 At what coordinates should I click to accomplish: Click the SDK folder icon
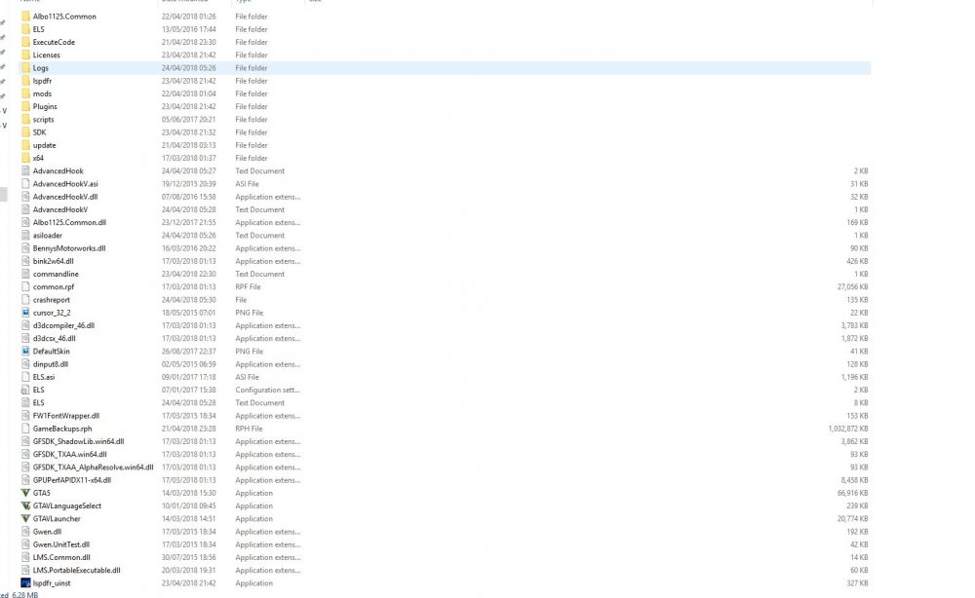pyautogui.click(x=25, y=132)
